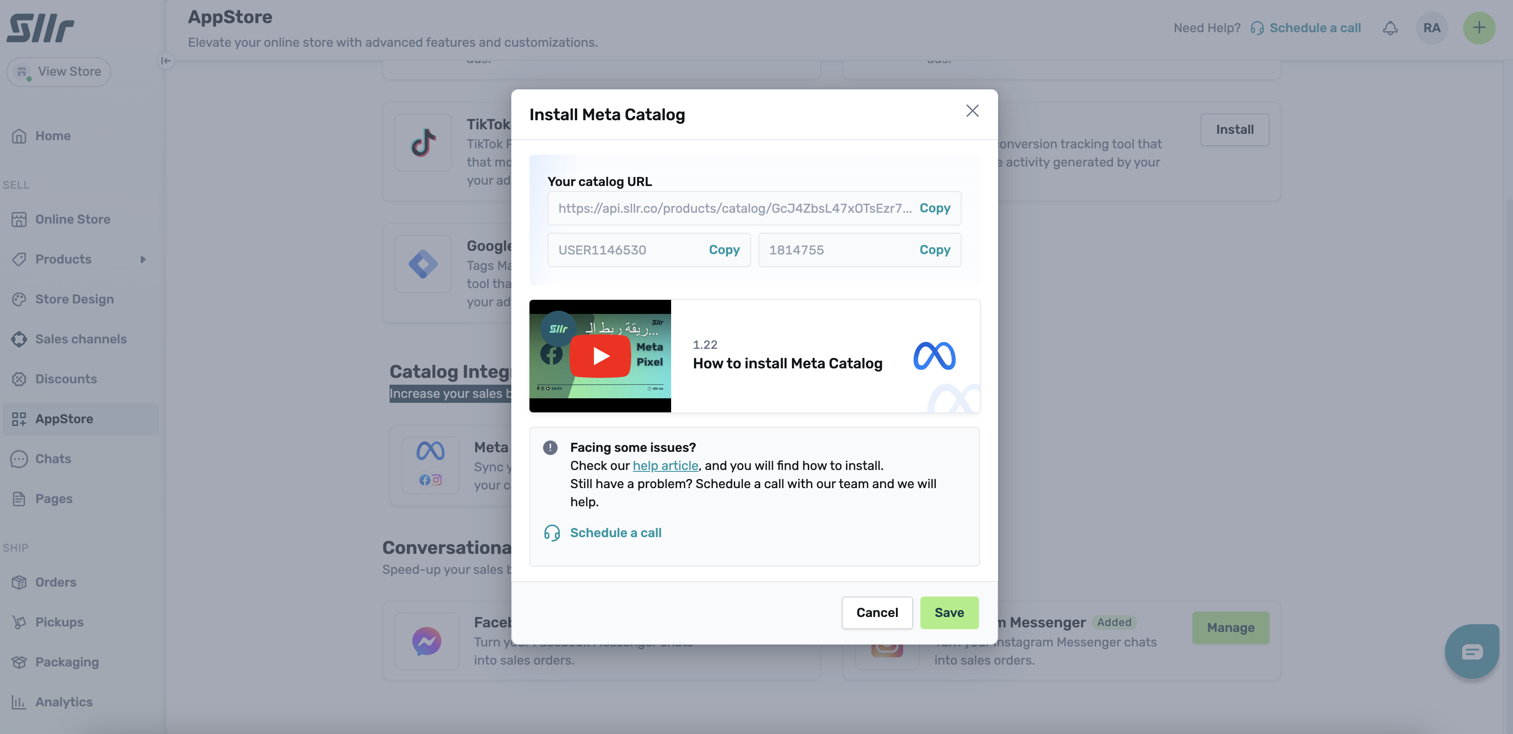Image resolution: width=1513 pixels, height=734 pixels.
Task: Copy the catalog URL
Action: (934, 208)
